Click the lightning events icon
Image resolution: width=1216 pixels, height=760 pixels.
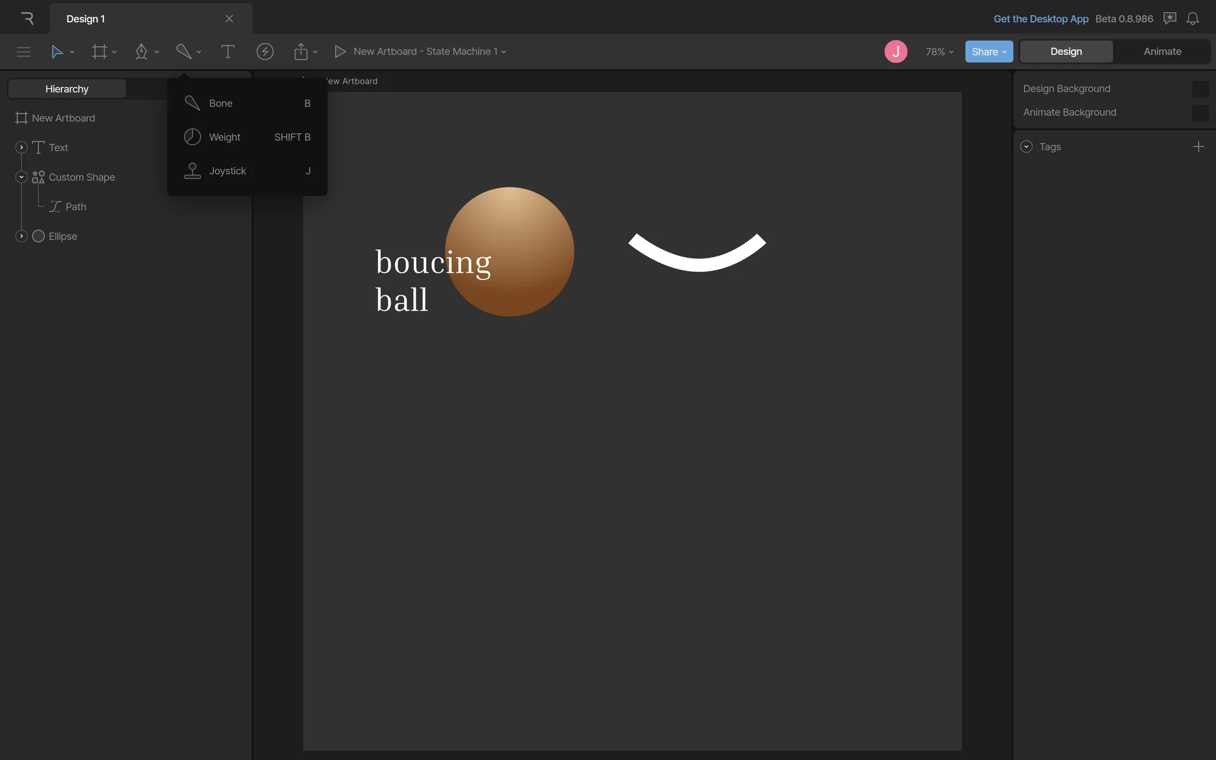(265, 52)
